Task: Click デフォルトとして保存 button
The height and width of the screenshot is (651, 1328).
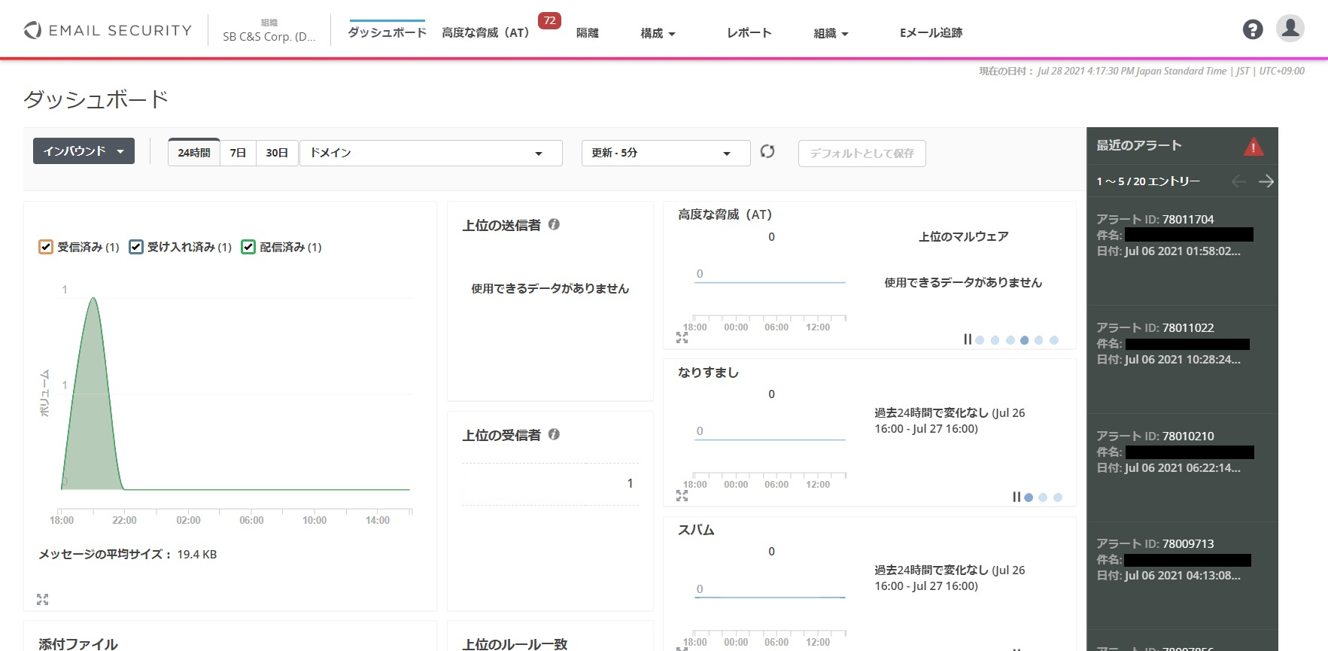Action: pos(862,153)
